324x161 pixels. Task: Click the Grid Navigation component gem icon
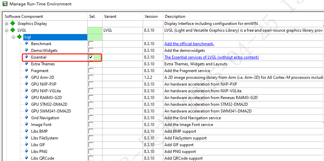pyautogui.click(x=26, y=117)
